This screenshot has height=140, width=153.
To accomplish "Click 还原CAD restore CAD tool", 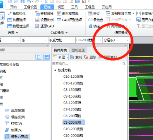I will pos(45,26).
